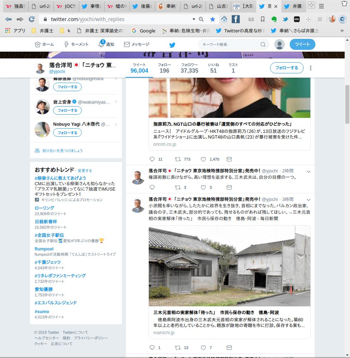Switch to the 山吉 tab
Viewport: 350px width, 358px height.
coord(218,6)
